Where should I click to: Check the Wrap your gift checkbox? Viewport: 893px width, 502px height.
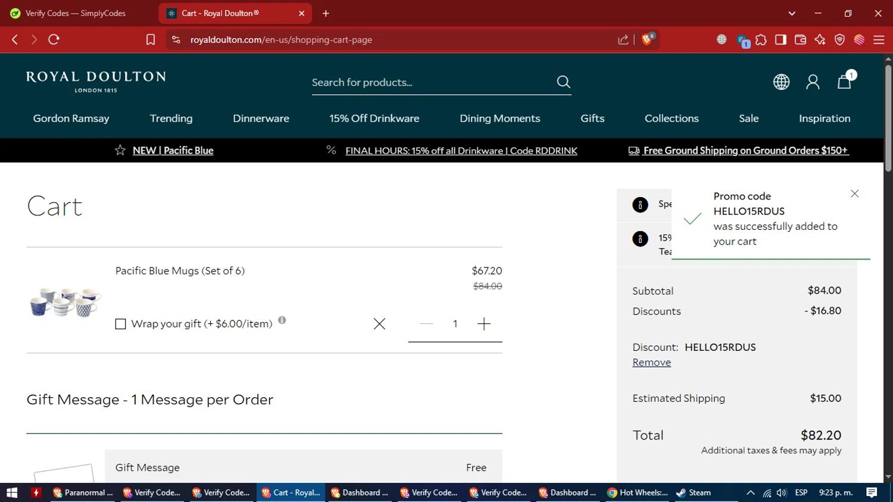(120, 324)
